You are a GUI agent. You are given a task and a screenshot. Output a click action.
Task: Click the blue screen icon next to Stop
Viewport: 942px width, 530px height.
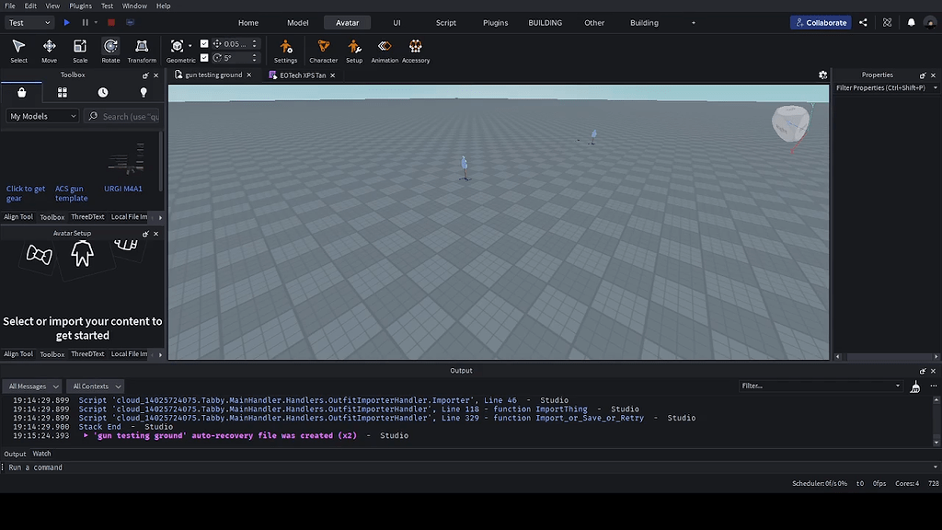[x=130, y=23]
